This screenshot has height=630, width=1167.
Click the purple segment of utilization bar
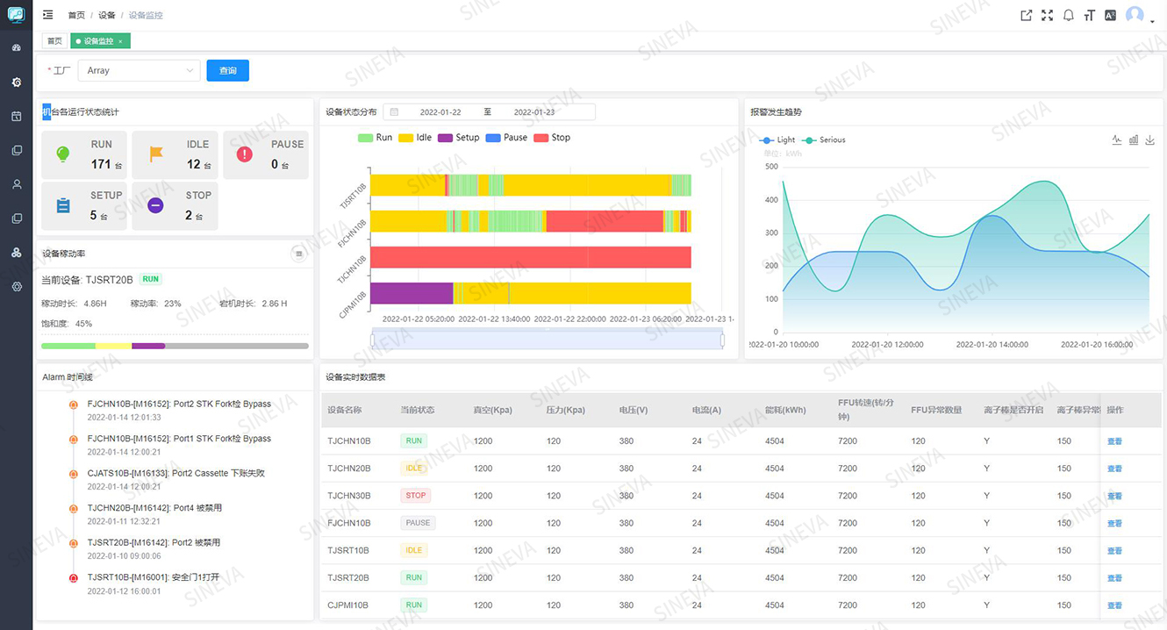point(148,346)
